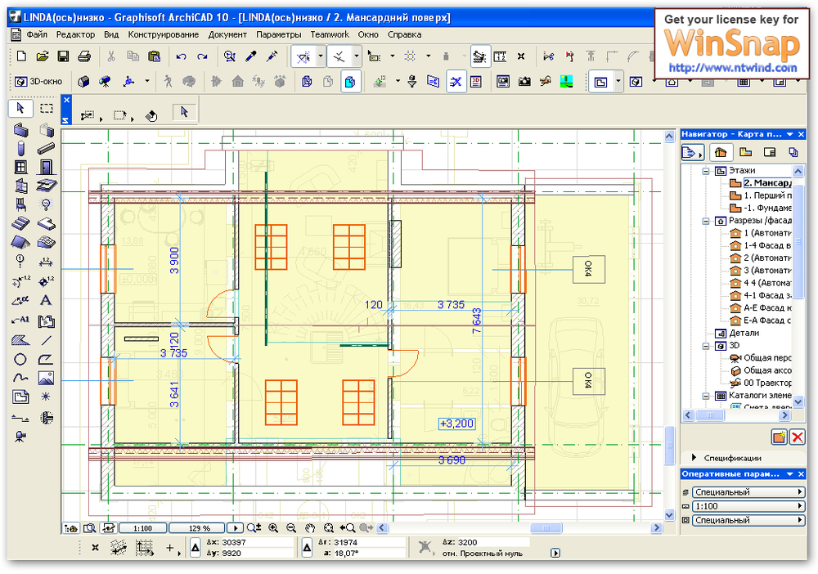Select the Arrow selection tool in toolbox
The height and width of the screenshot is (574, 818).
(x=20, y=108)
